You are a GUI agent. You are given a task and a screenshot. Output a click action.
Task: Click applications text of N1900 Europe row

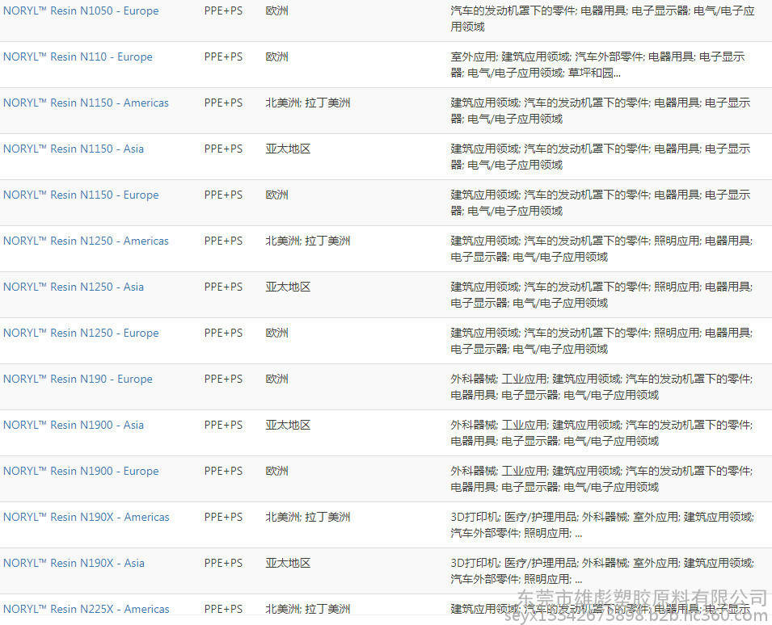(x=601, y=479)
